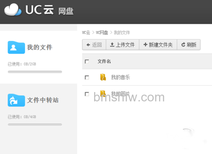
Task: Click the 上传文件 upload button
Action: [x=123, y=45]
